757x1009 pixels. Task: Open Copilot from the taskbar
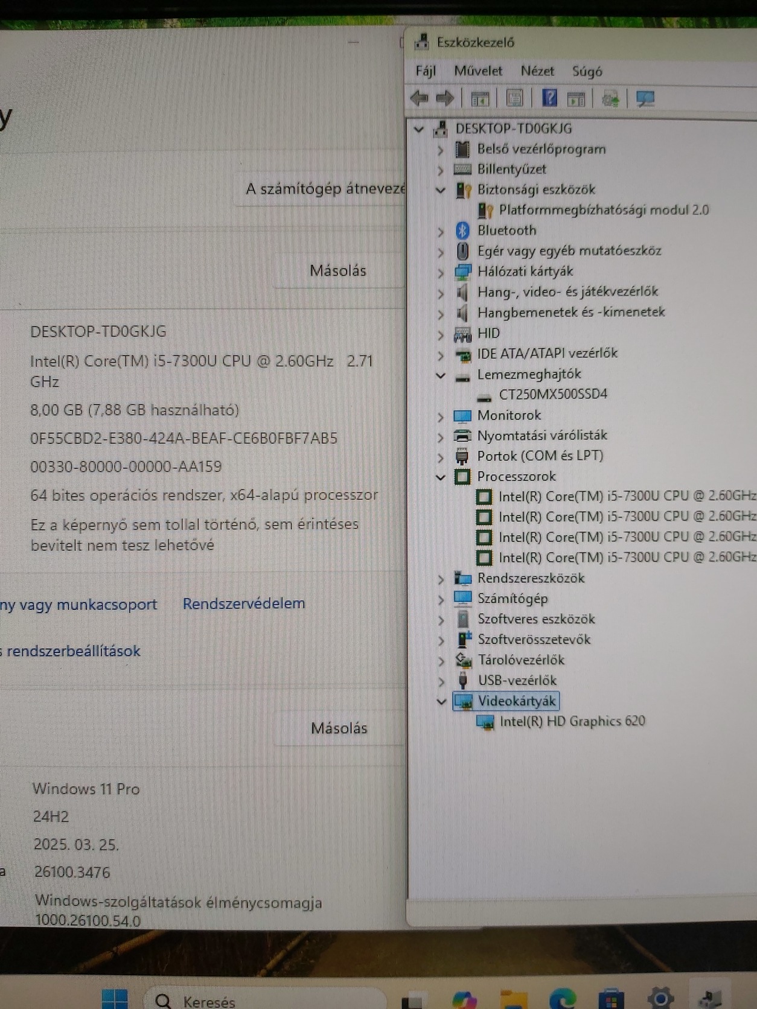point(464,999)
